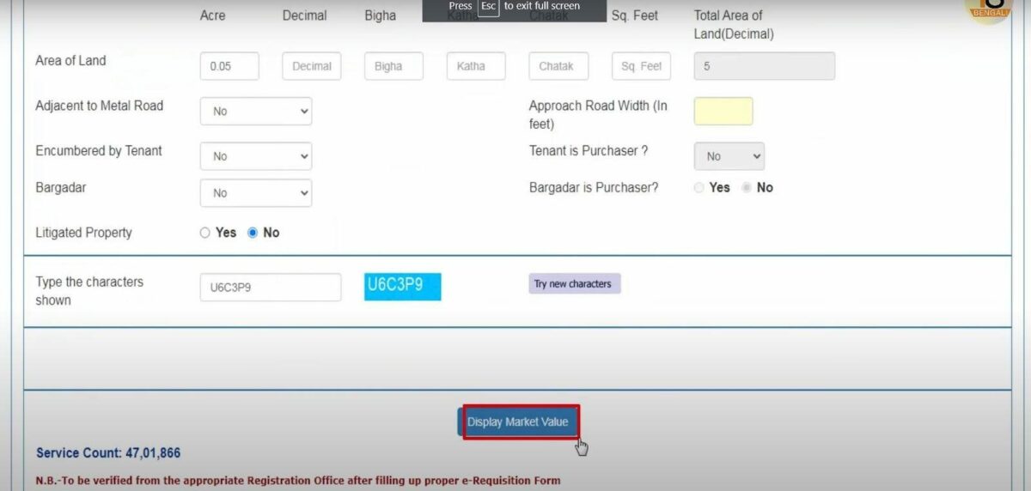Select No for Litigated Property
Screen dimensions: 1031x491
253,233
